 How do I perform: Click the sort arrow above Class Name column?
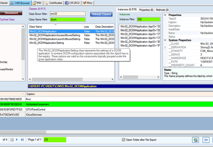tap(56, 24)
